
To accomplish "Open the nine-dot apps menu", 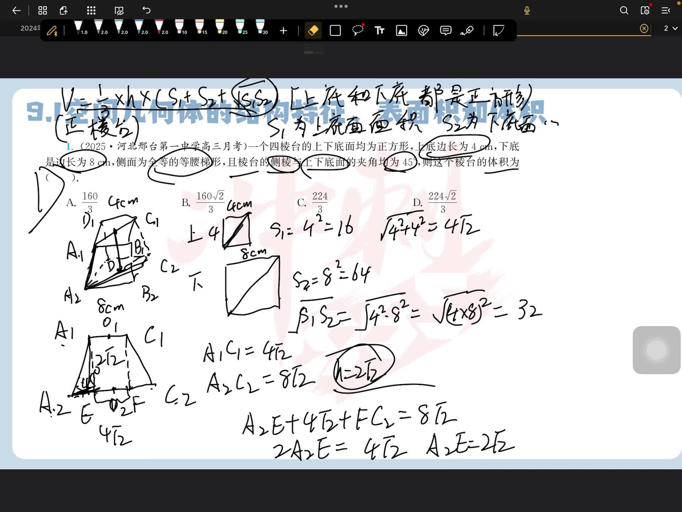I will [91, 11].
